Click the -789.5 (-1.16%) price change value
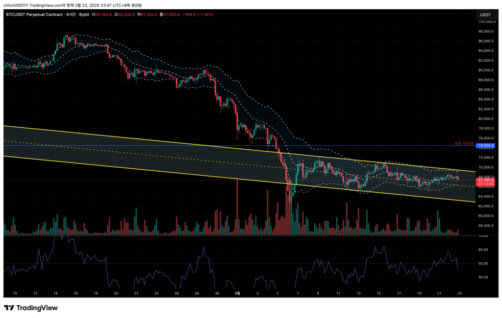This screenshot has height=318, width=502. [196, 15]
